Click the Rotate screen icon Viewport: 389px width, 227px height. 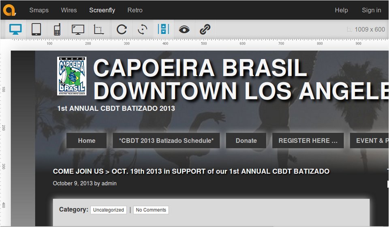coord(143,29)
